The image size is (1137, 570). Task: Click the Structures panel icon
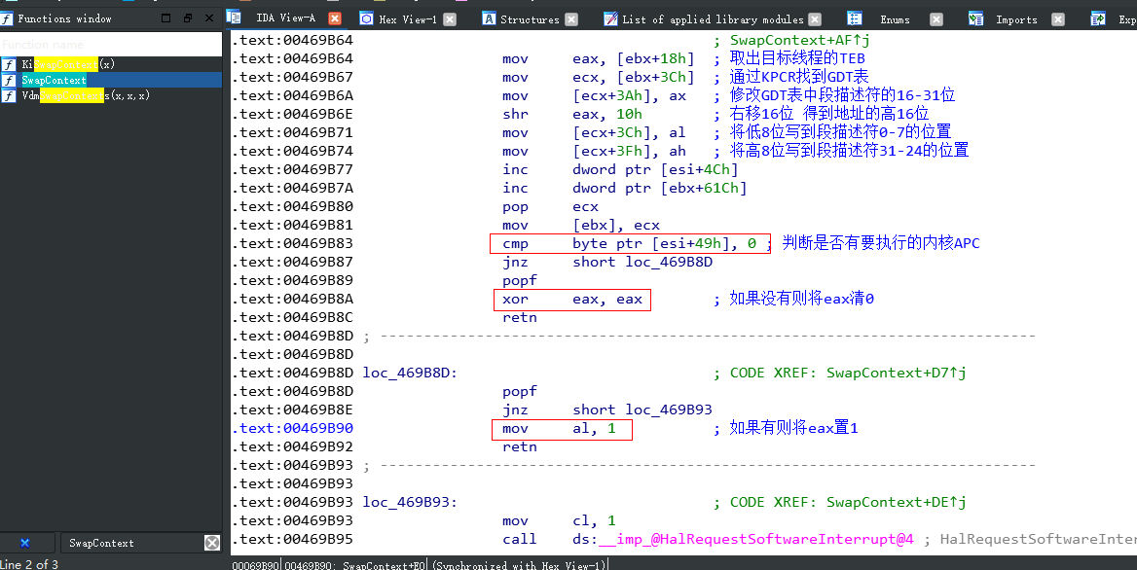[x=489, y=18]
